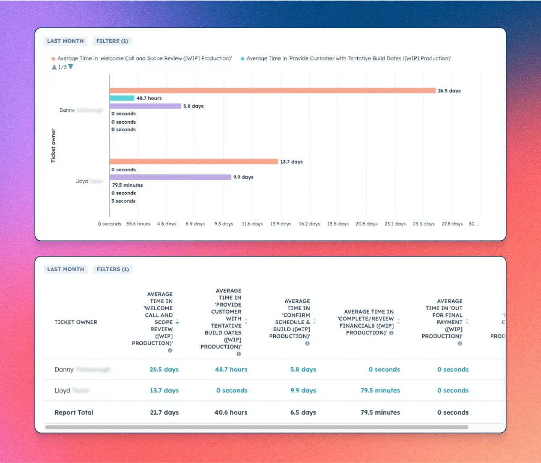This screenshot has width=541, height=463.
Task: Open info icon under 'Confirm Schedule & Build' header
Action: click(x=307, y=344)
